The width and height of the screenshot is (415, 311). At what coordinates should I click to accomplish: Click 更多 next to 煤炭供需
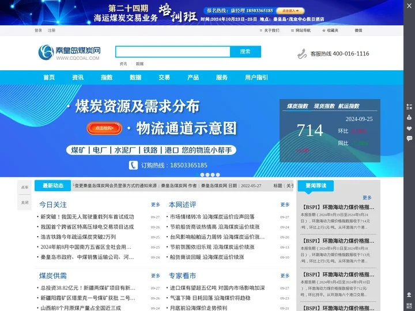click(156, 275)
